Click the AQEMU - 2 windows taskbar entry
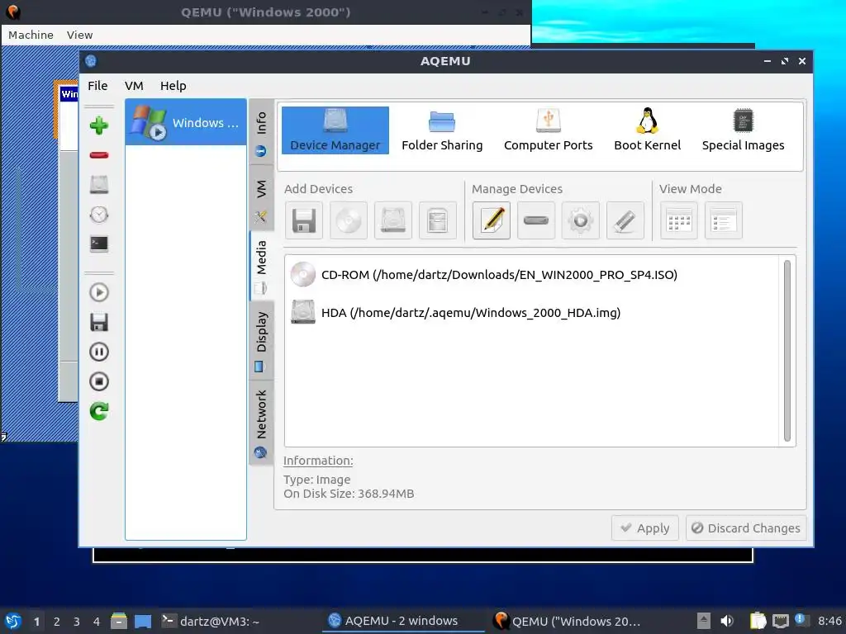 pyautogui.click(x=402, y=621)
